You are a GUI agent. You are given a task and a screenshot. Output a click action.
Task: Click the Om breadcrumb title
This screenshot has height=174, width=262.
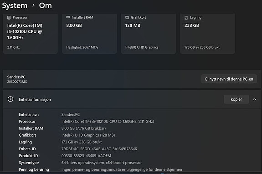point(46,5)
